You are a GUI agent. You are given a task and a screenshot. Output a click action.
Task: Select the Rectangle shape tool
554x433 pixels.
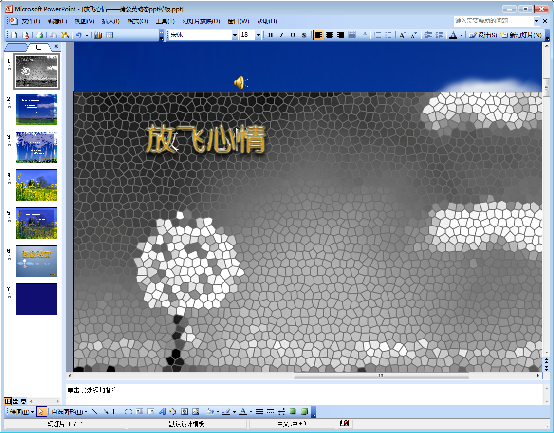(117, 412)
